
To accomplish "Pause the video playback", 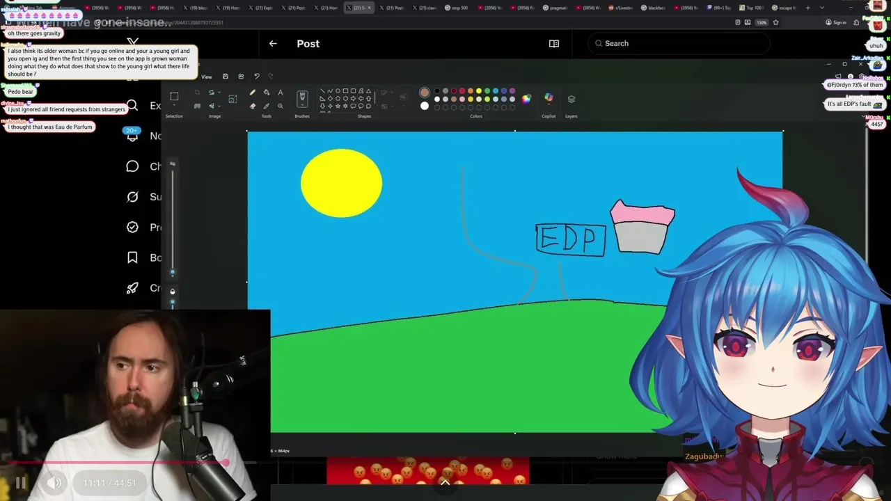I will click(21, 483).
